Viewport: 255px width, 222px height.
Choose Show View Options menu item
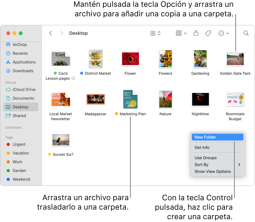[217, 172]
